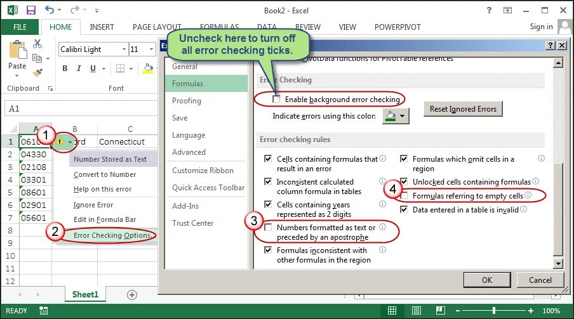Click the options dialog vertical scrollbar thumb
574x319 pixels.
click(x=558, y=209)
